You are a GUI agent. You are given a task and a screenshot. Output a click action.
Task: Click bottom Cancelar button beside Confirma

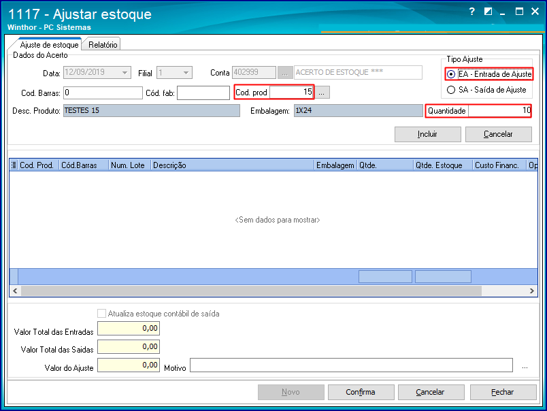coord(431,392)
